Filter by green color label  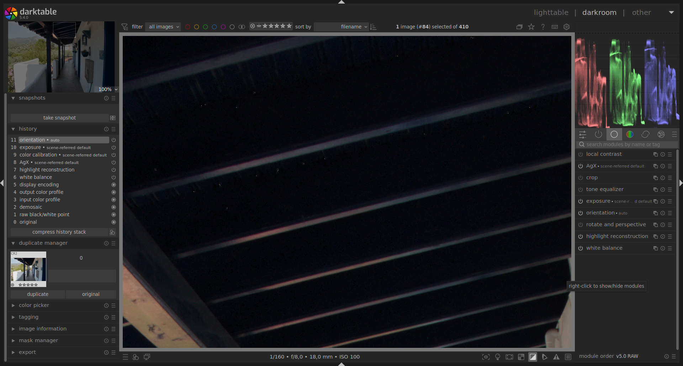click(x=205, y=27)
